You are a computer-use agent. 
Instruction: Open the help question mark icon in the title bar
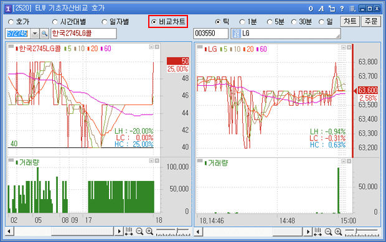pyautogui.click(x=342, y=9)
